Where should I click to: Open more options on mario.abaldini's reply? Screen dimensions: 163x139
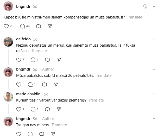pos(155,94)
